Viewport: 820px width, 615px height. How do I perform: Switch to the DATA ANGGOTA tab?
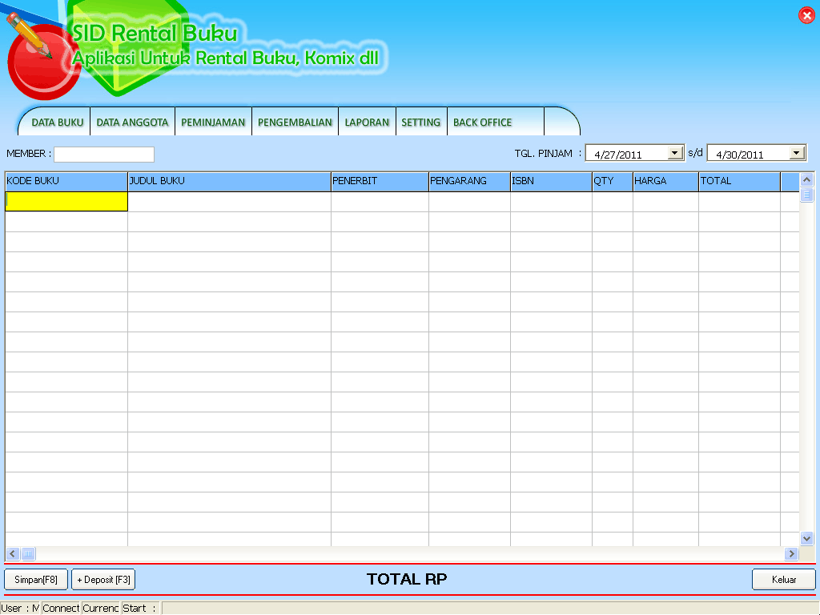(x=132, y=123)
